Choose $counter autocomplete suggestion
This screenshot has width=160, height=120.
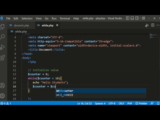click(100, 91)
